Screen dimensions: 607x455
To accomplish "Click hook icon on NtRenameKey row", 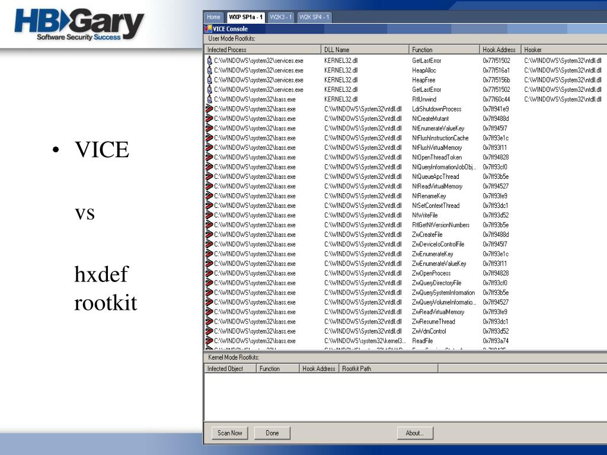I will coord(209,196).
